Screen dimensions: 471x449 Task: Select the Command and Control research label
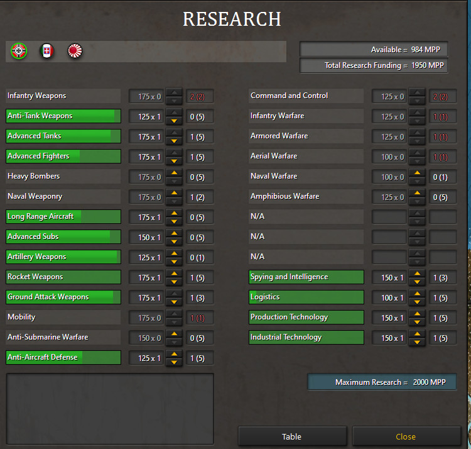tap(306, 96)
